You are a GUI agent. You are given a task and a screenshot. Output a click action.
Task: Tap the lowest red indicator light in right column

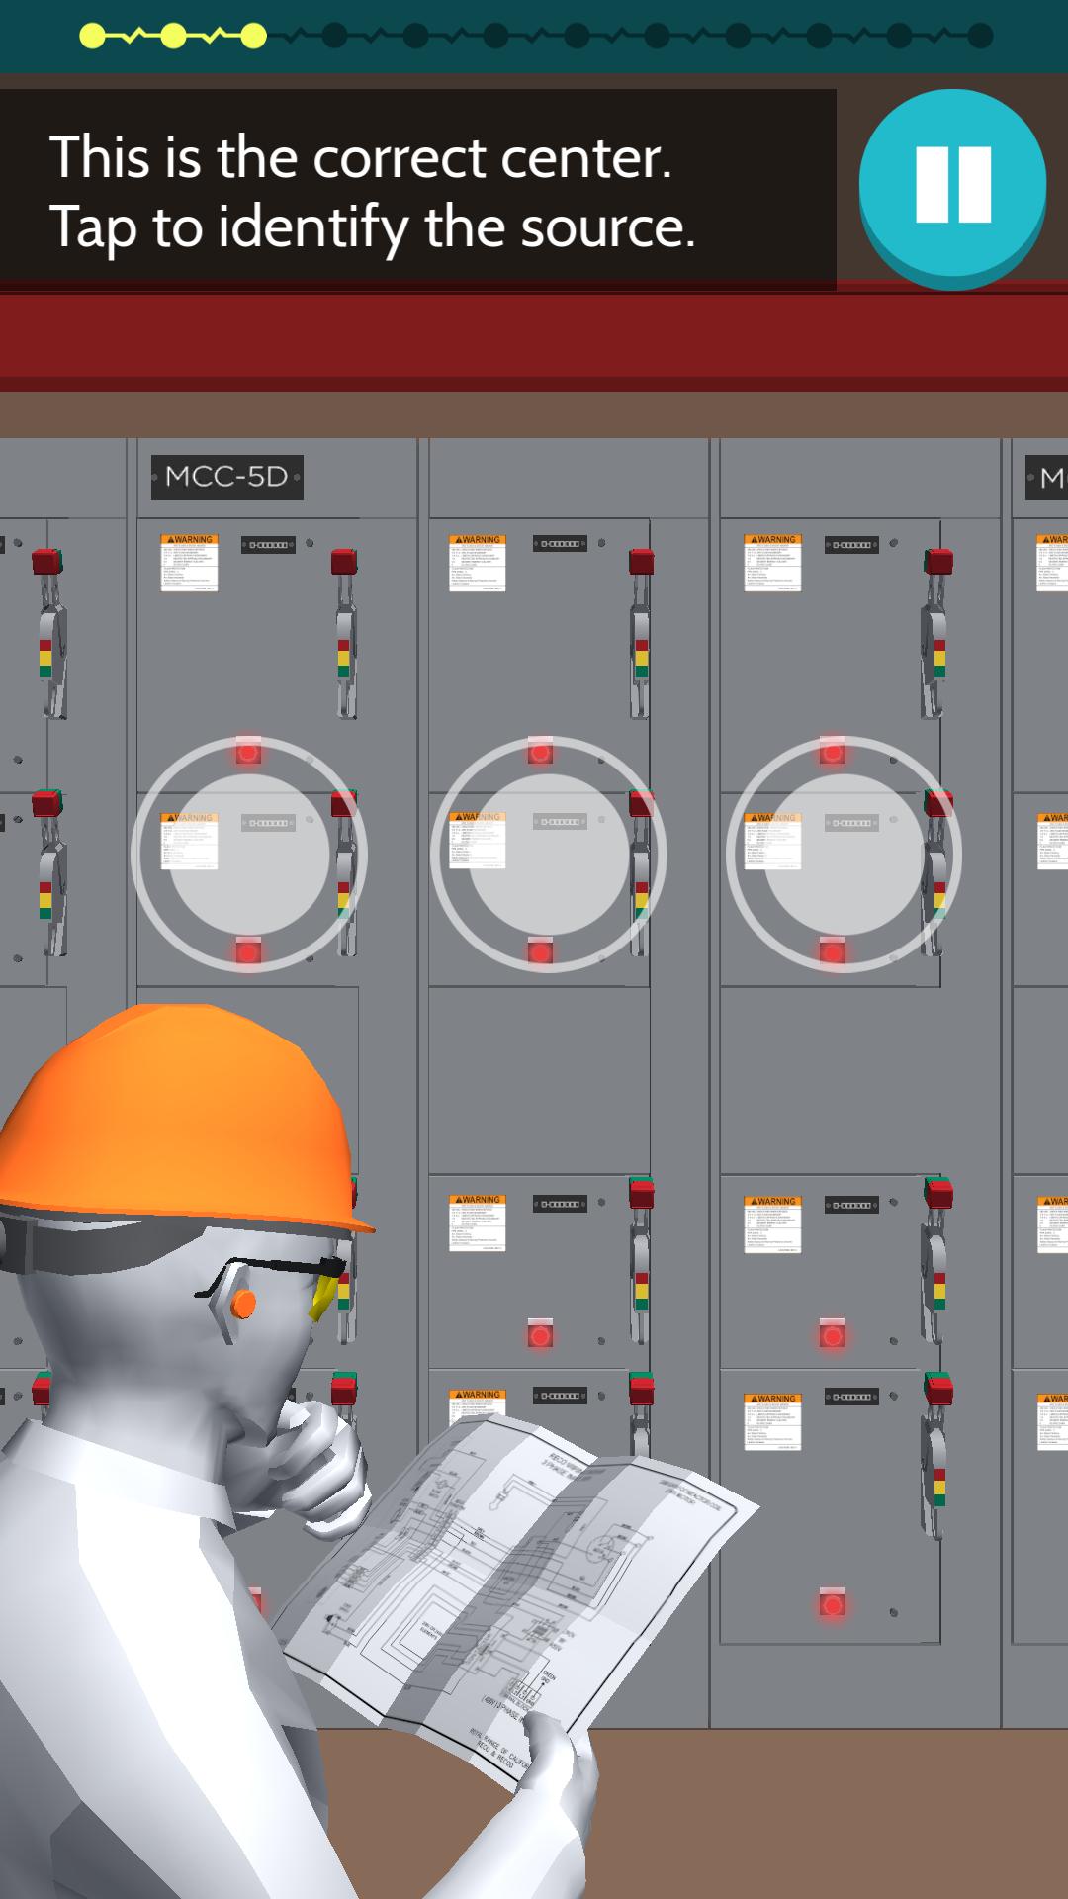coord(833,1603)
